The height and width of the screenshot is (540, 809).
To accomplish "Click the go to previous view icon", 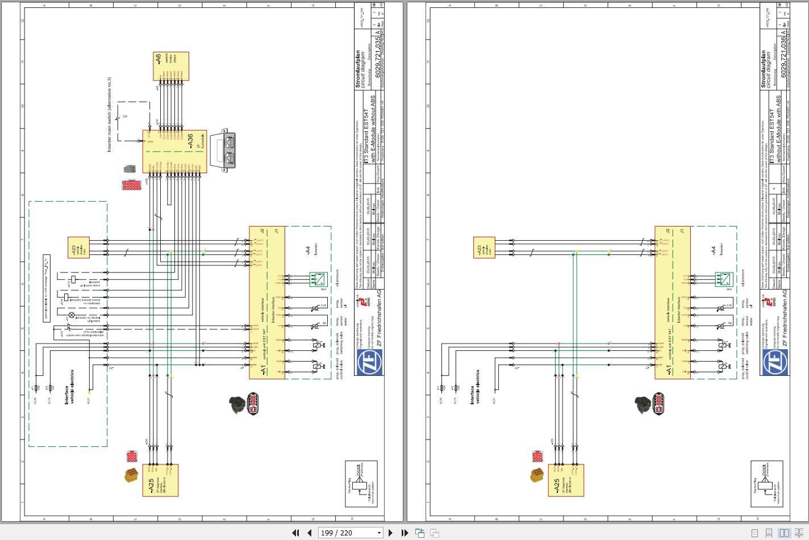I will coord(420,533).
